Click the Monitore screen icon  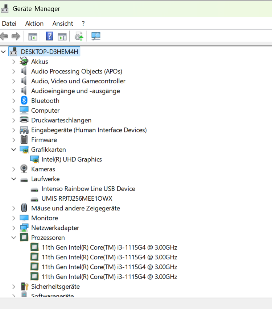(24, 218)
